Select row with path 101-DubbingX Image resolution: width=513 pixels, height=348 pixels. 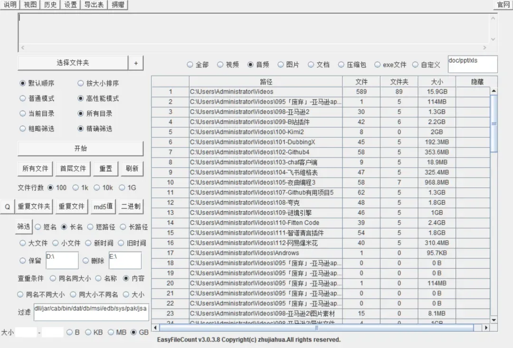(321, 142)
